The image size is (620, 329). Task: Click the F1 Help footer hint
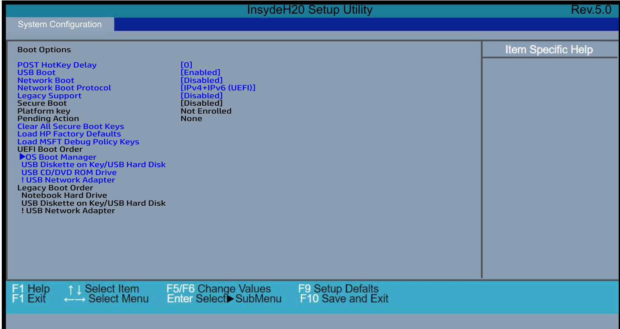pos(31,289)
